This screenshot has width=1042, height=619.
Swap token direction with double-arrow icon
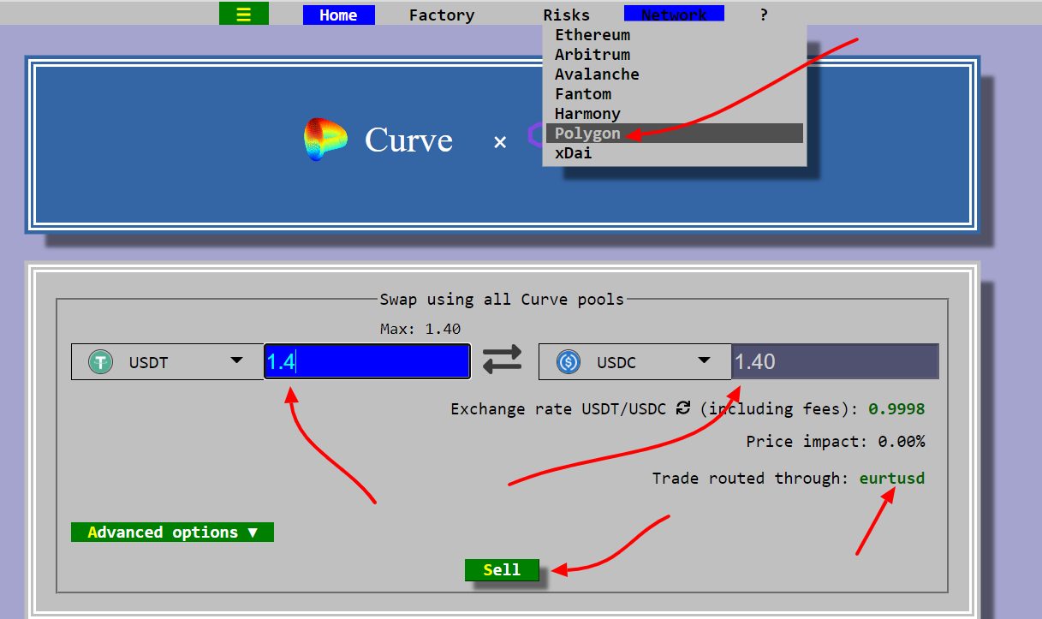coord(503,359)
